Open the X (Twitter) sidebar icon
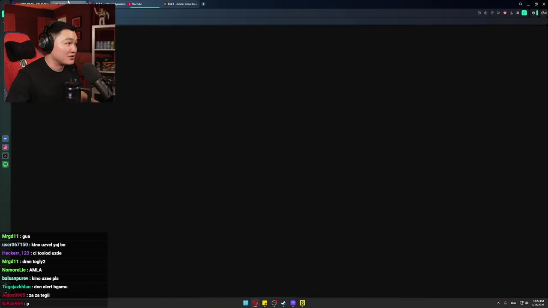The height and width of the screenshot is (308, 548). coord(5,156)
